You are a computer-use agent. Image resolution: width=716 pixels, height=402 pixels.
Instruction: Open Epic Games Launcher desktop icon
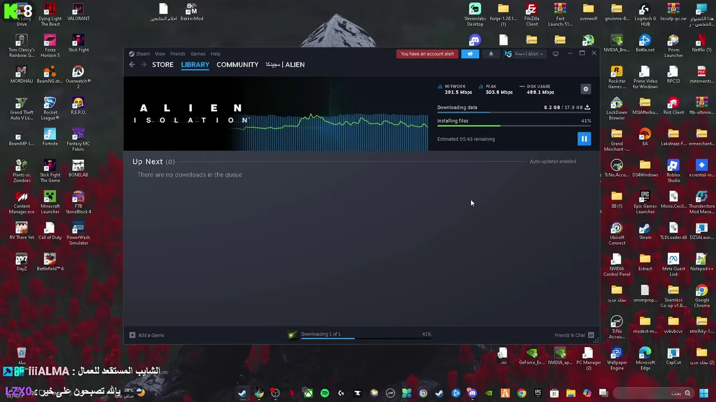pyautogui.click(x=645, y=202)
